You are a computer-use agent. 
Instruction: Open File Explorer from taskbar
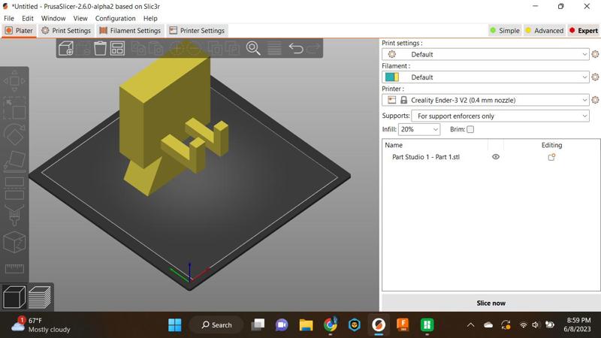307,325
